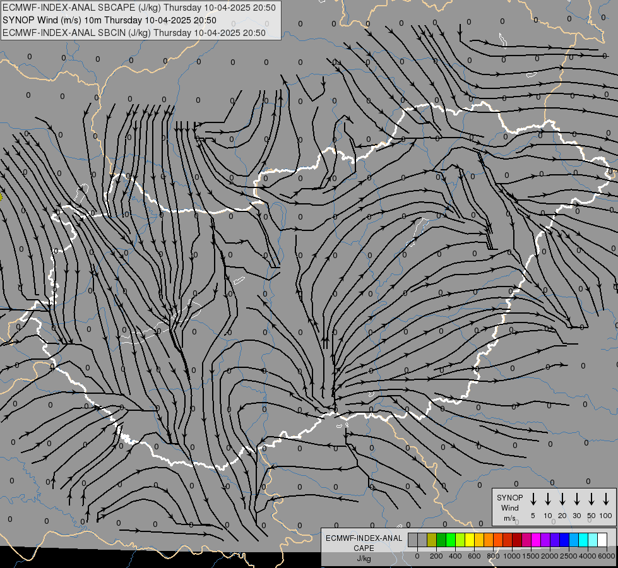The image size is (618, 568).
Task: Click the 'J/kg' unit in CAPE legend
Action: 364,559
